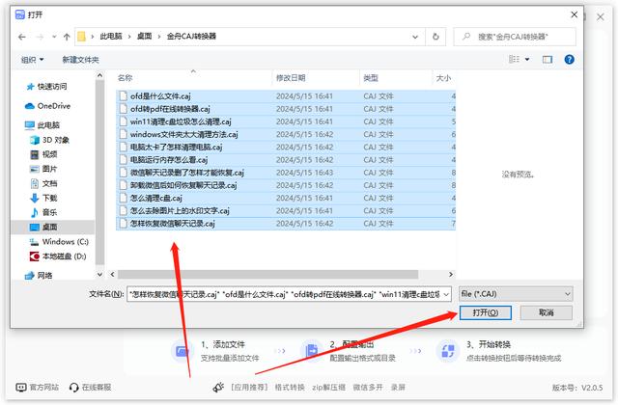Screen dimensions: 618x405
Task: Select file windows文件夹太大清理方法.caj
Action: (286, 134)
